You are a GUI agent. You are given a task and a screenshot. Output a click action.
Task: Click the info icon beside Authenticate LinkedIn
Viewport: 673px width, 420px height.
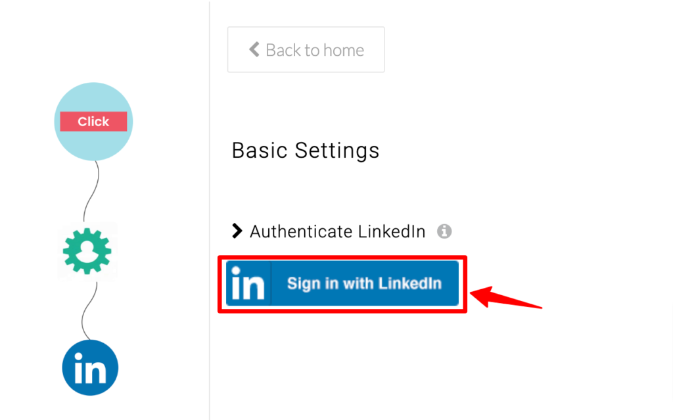444,231
